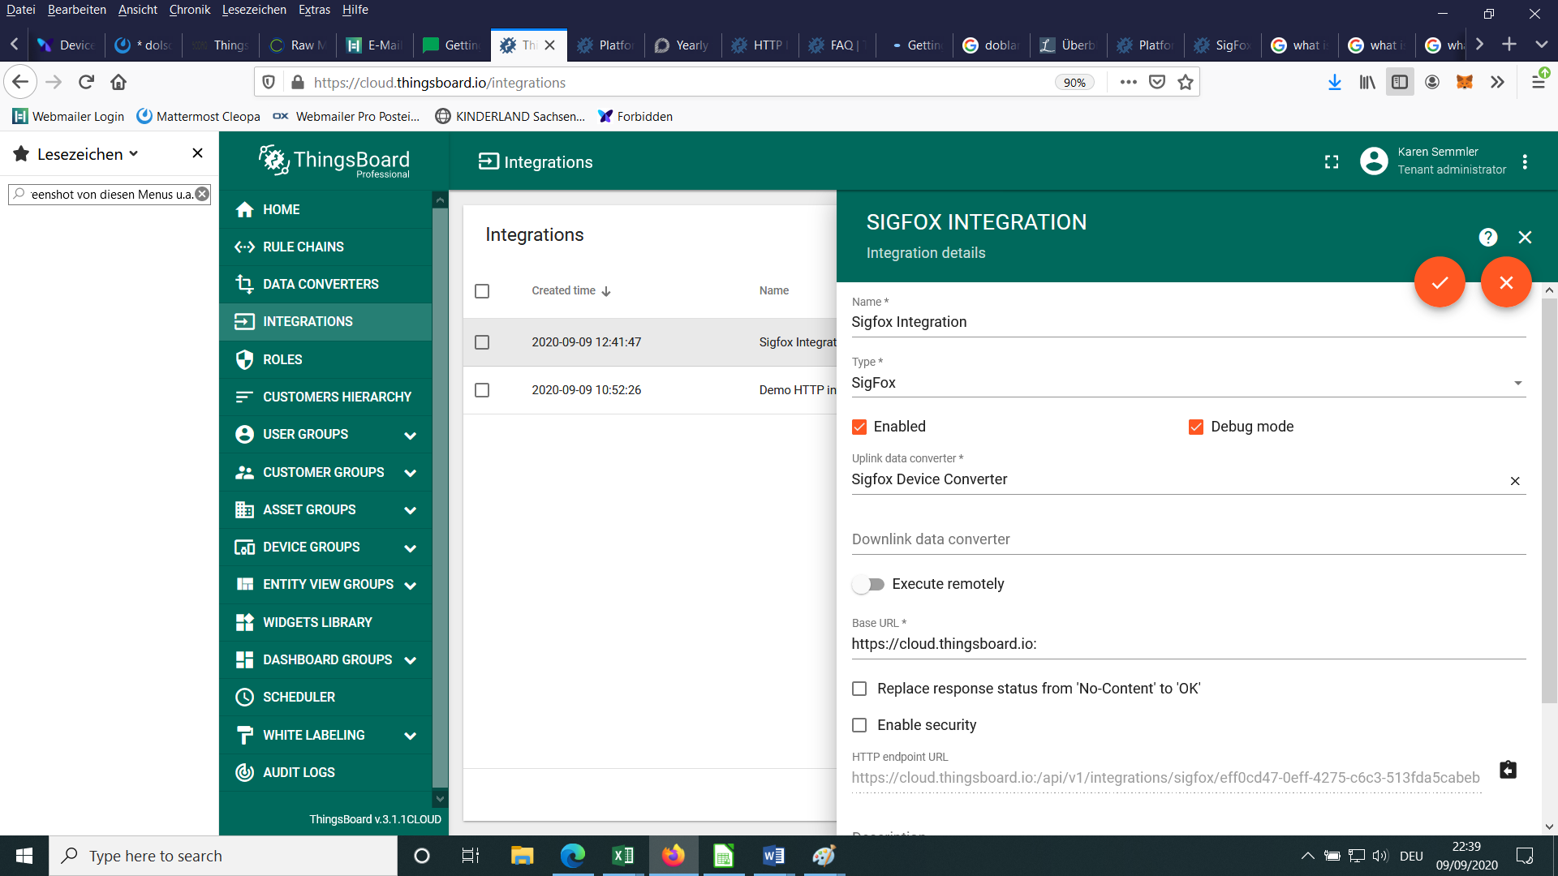Go to the Firefox home page
This screenshot has height=876, width=1558.
point(118,82)
